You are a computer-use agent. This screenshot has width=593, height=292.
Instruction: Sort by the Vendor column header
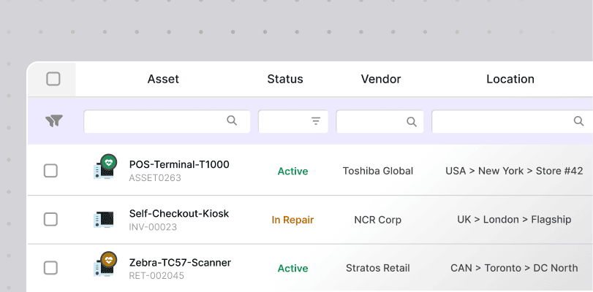pos(381,79)
